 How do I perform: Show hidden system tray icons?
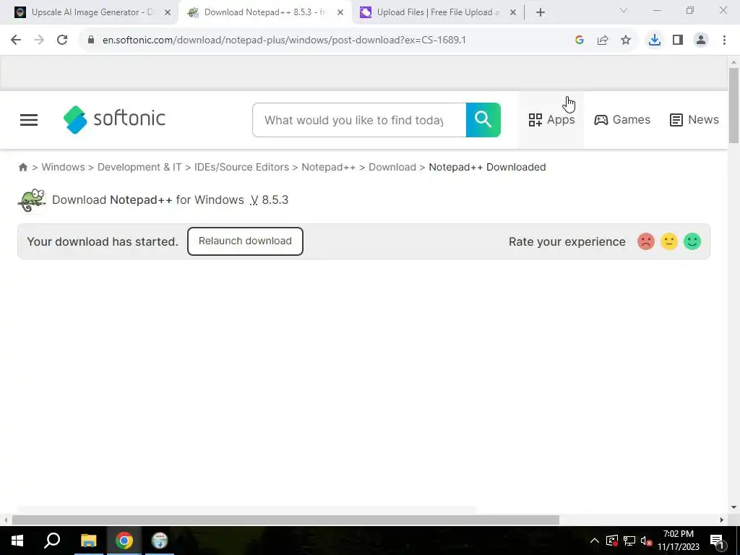click(x=595, y=541)
